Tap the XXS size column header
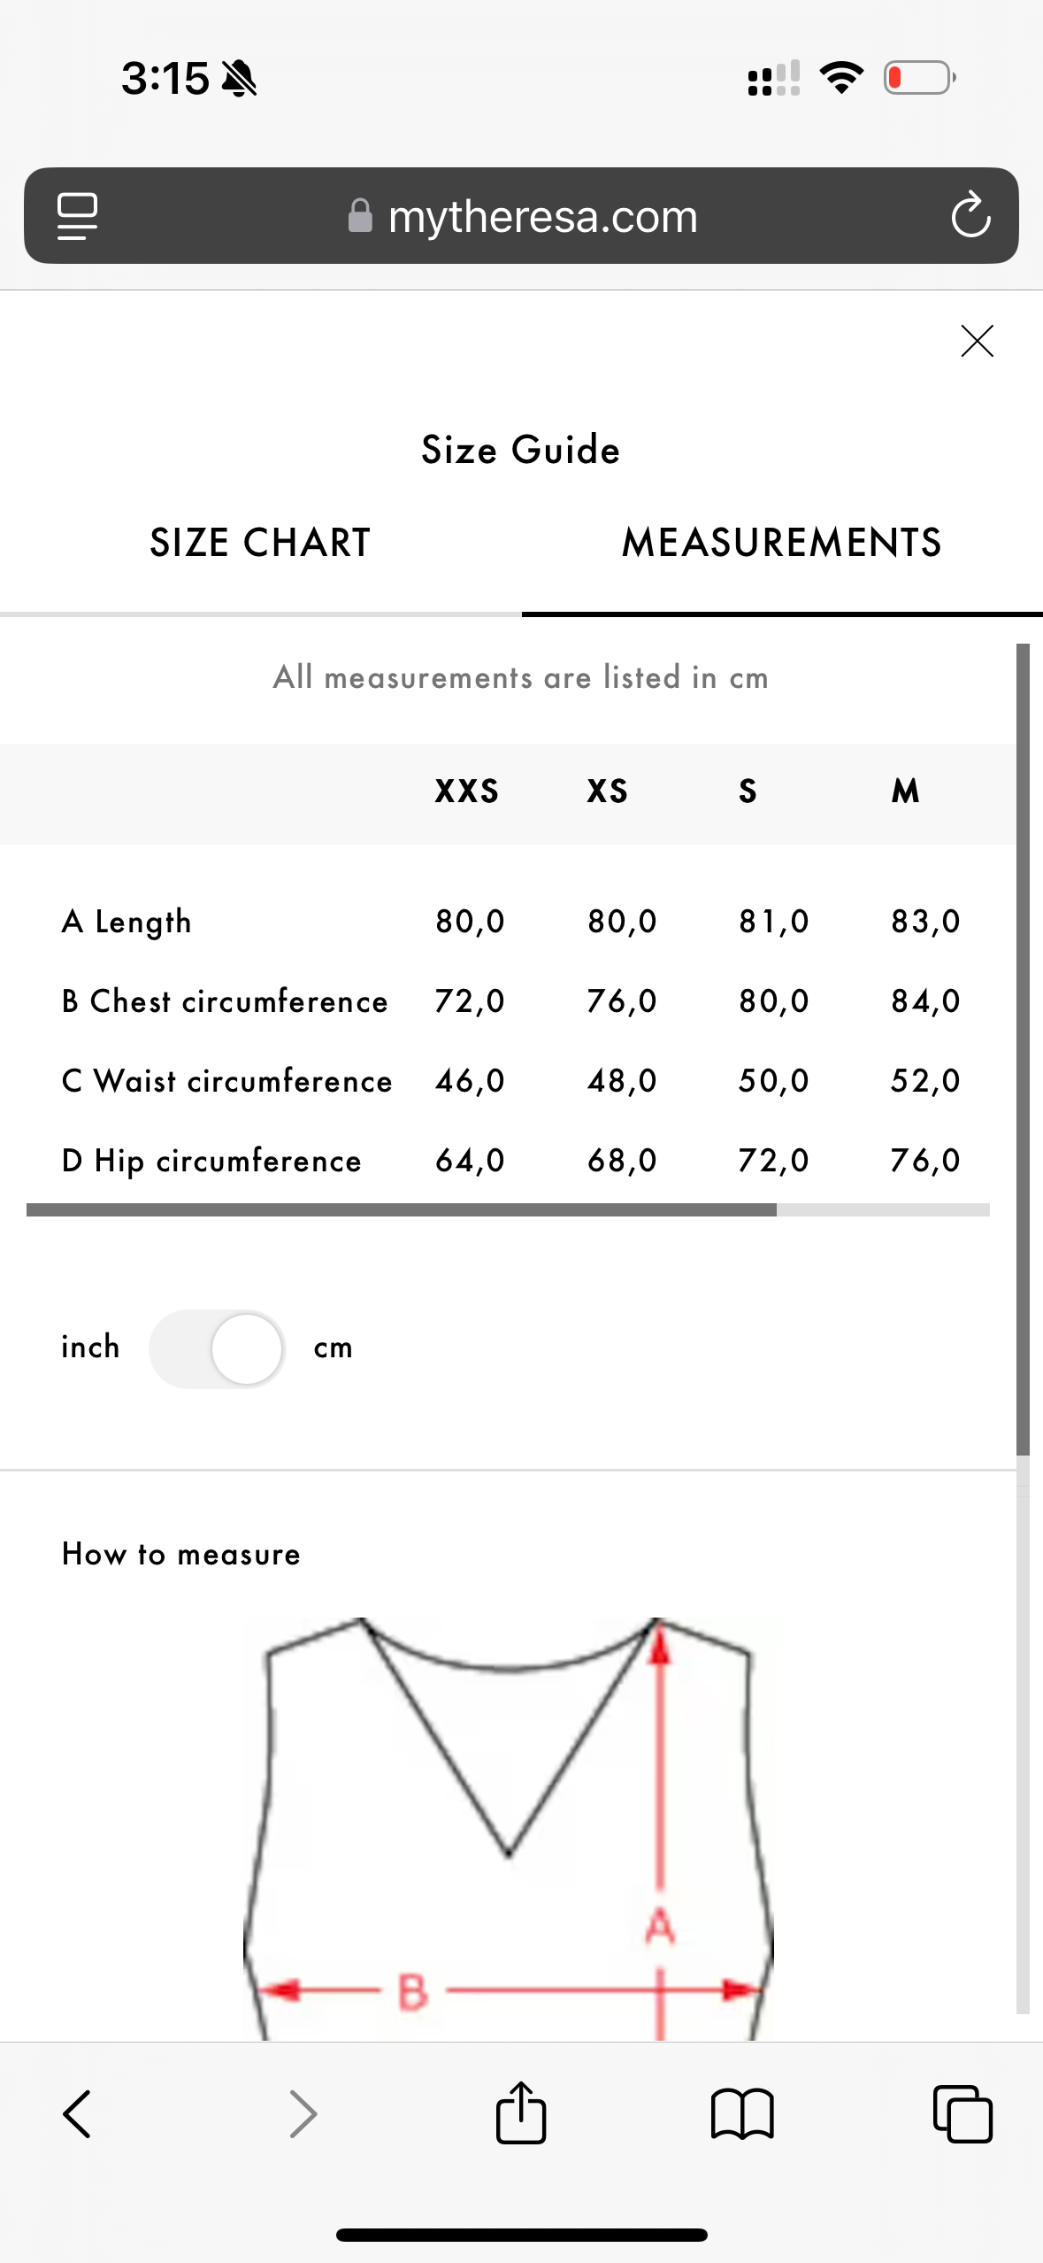 (467, 791)
